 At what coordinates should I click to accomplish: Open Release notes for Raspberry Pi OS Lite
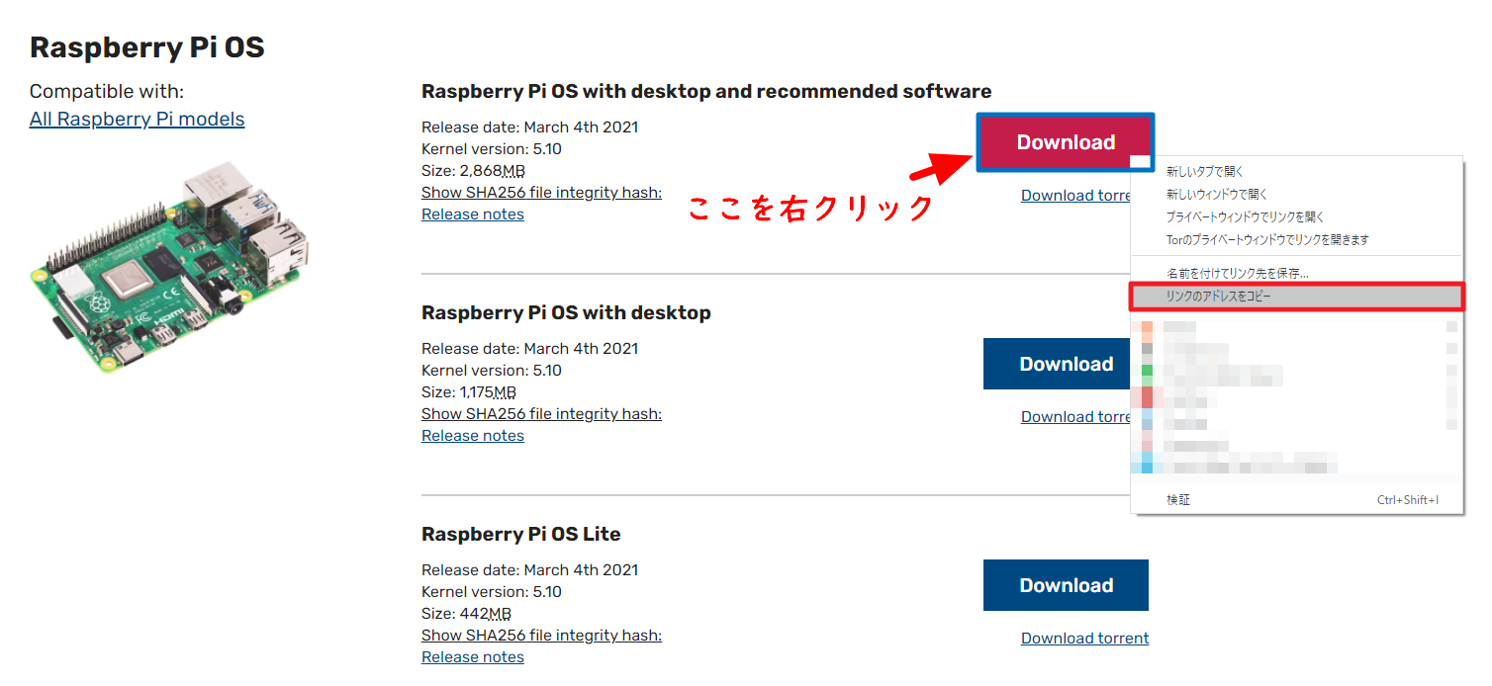point(473,657)
